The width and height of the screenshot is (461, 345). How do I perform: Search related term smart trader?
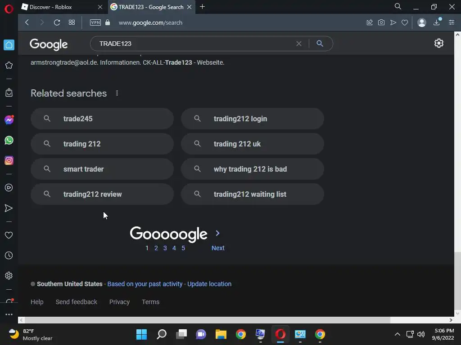point(102,169)
